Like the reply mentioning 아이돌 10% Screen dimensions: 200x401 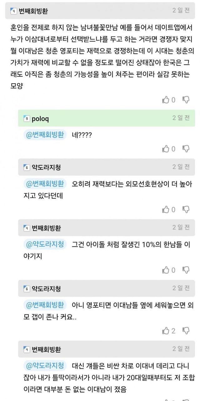166,270
